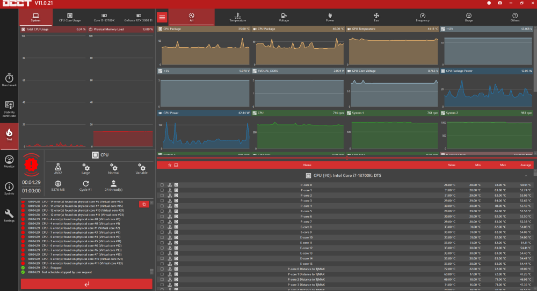
Task: Tick the checkbox for E-core 13
Action: click(162, 253)
